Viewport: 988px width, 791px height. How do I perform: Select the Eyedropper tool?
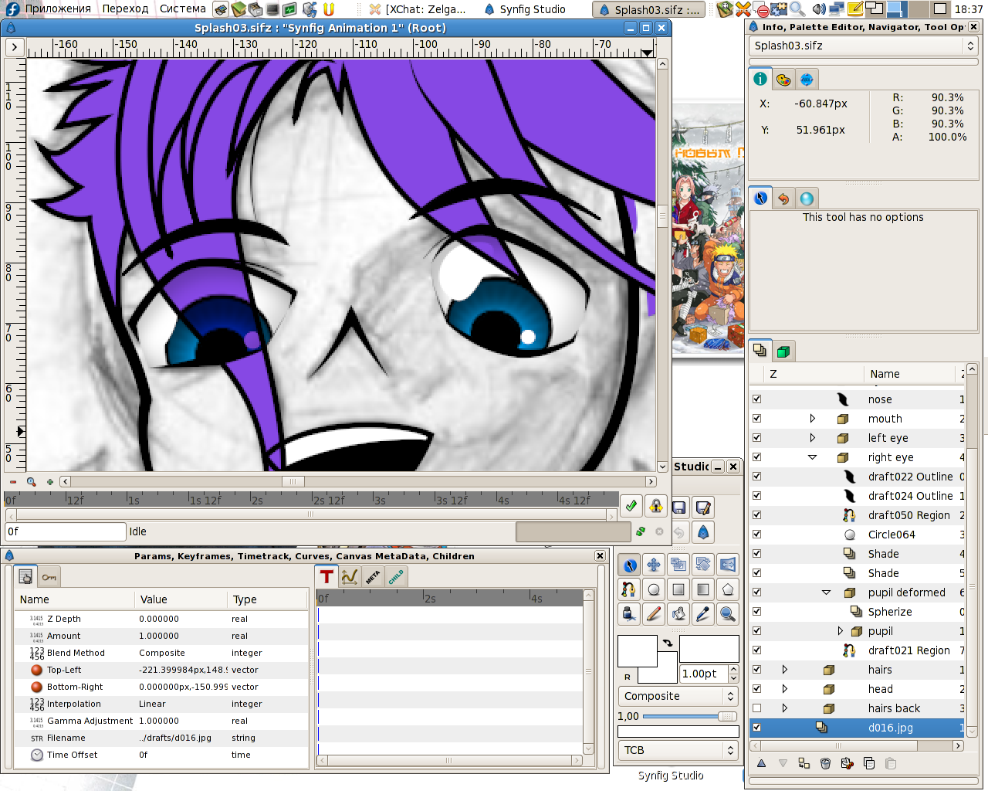pyautogui.click(x=703, y=614)
